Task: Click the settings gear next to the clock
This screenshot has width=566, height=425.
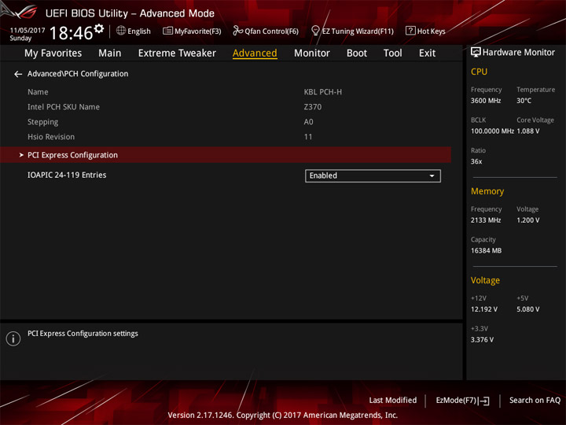Action: (x=99, y=28)
